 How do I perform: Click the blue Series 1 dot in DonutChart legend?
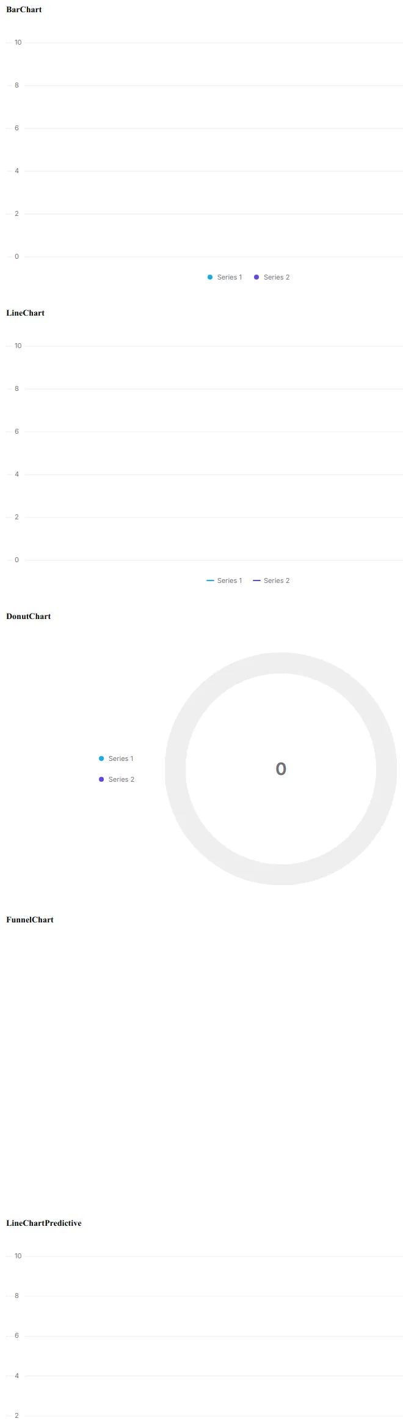101,758
